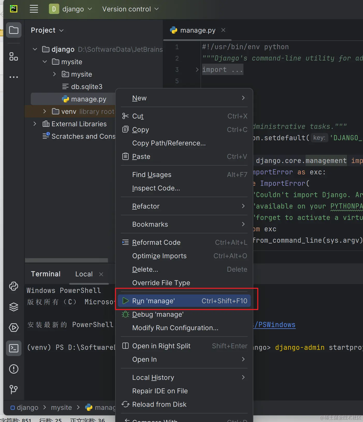Select Delete from context menu

pyautogui.click(x=184, y=269)
